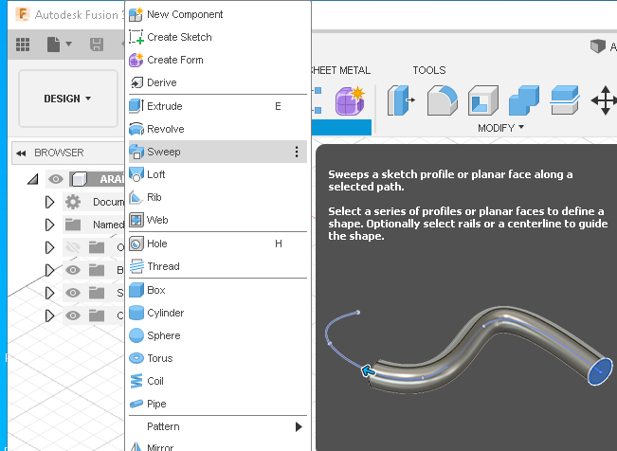Screen dimensions: 617x451
Task: Create a Torus primitive
Action: (x=218, y=358)
